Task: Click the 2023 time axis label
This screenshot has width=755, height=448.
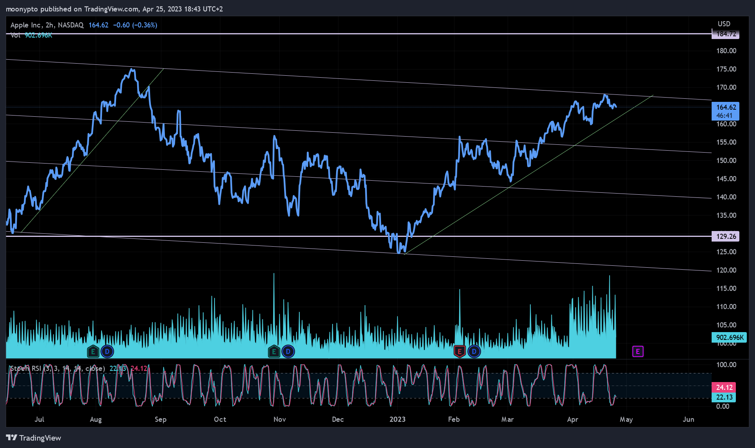Action: click(x=397, y=419)
